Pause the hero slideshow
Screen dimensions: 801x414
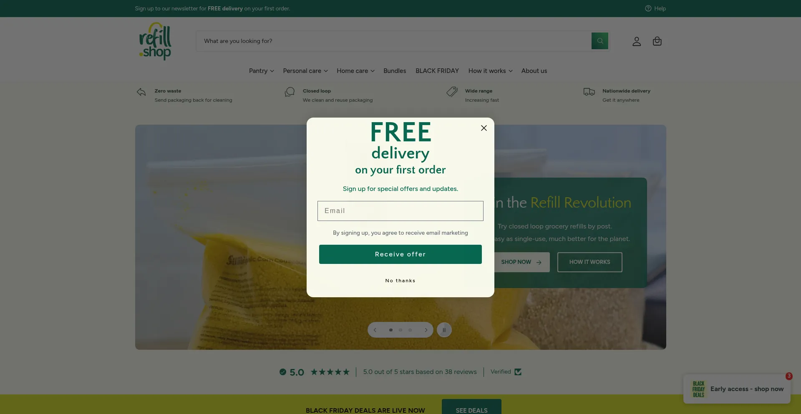point(444,330)
